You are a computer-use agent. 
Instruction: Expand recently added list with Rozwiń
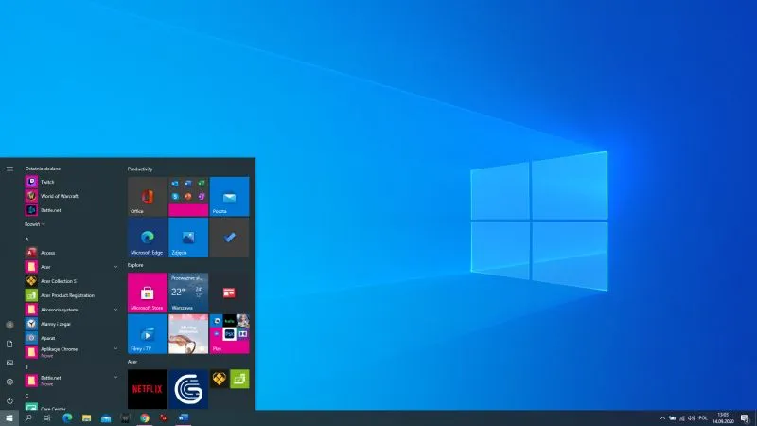[34, 224]
